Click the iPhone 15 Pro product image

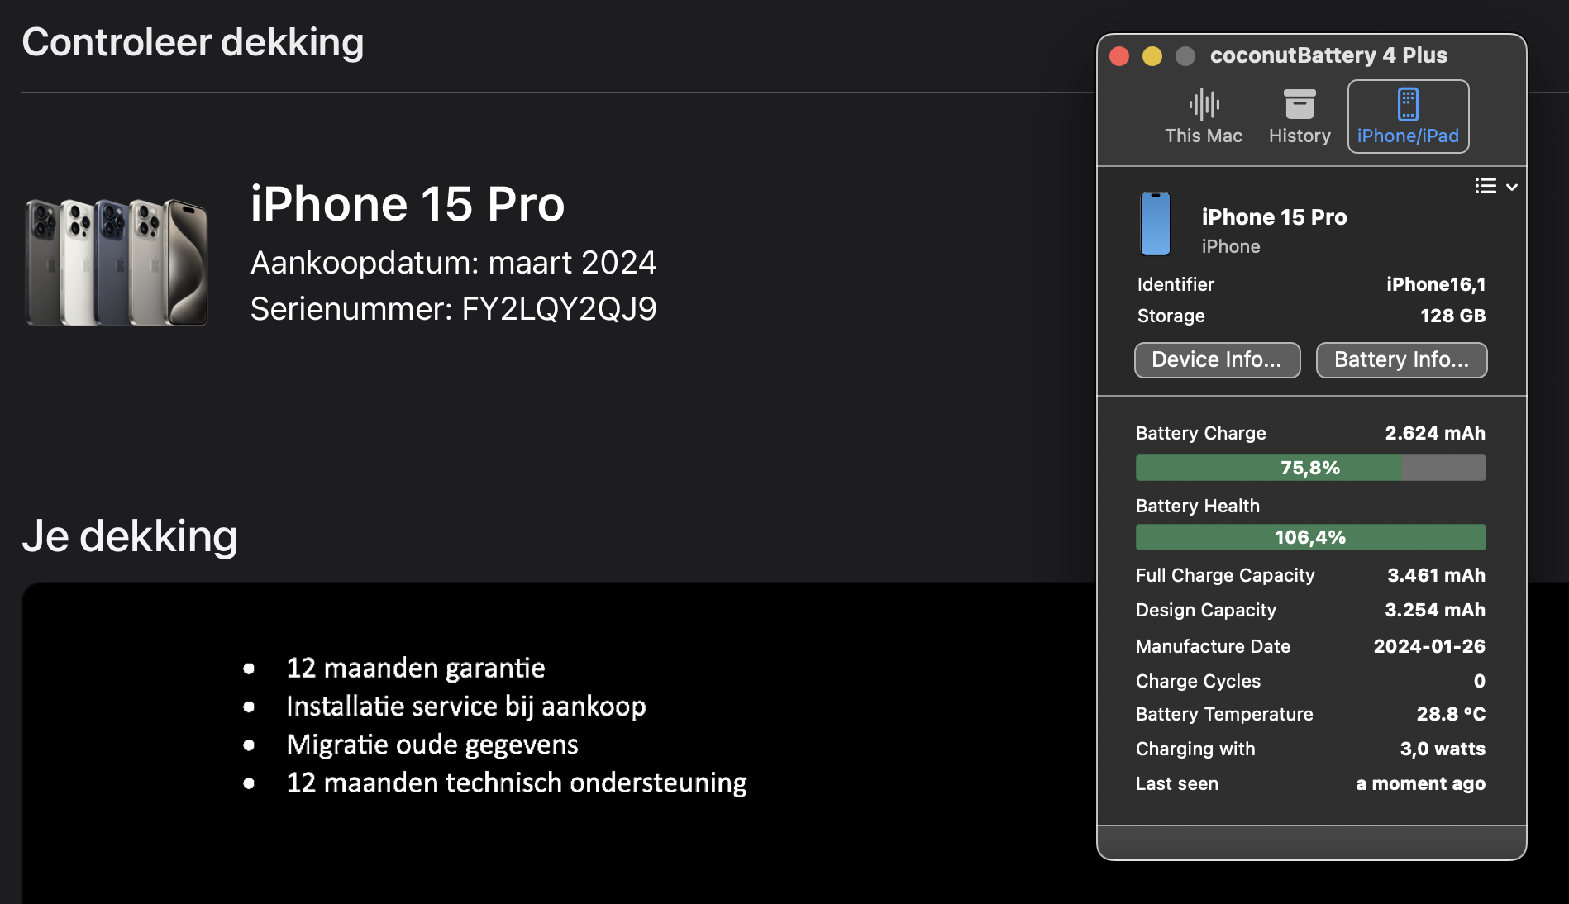(117, 262)
